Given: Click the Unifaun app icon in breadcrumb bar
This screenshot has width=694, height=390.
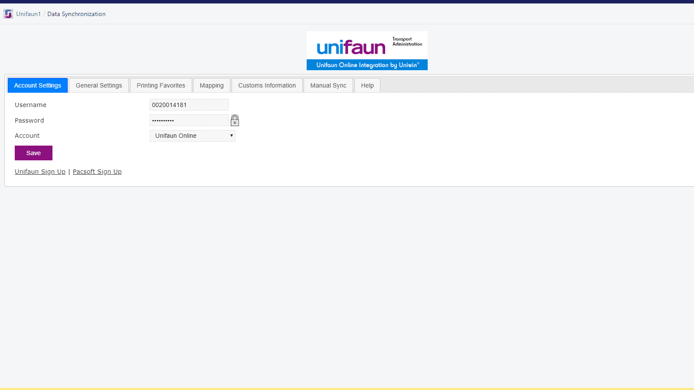Looking at the screenshot, I should [8, 13].
